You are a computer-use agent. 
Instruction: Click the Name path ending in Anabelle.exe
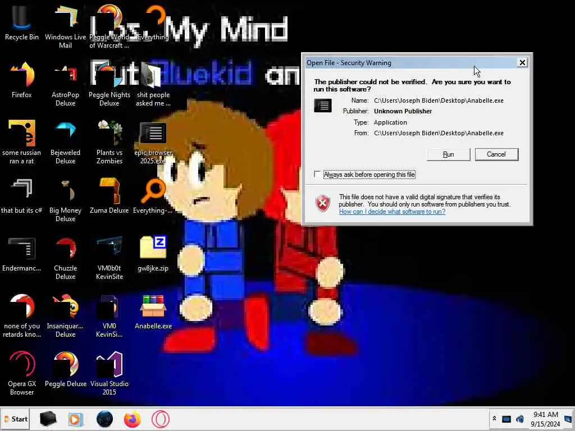point(439,100)
